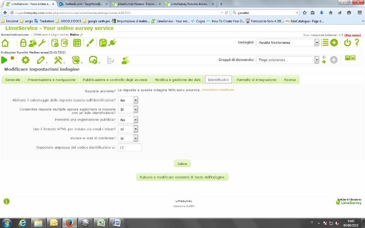Open global settings wrench icon

42,43
